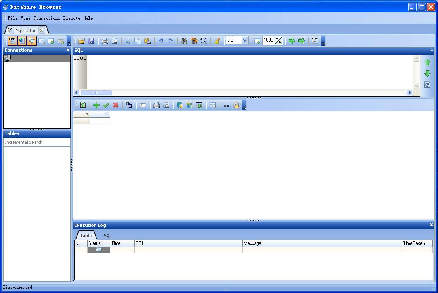Click SQL editor horizontal scrollbar left arrow
438x293 pixels.
click(77, 93)
